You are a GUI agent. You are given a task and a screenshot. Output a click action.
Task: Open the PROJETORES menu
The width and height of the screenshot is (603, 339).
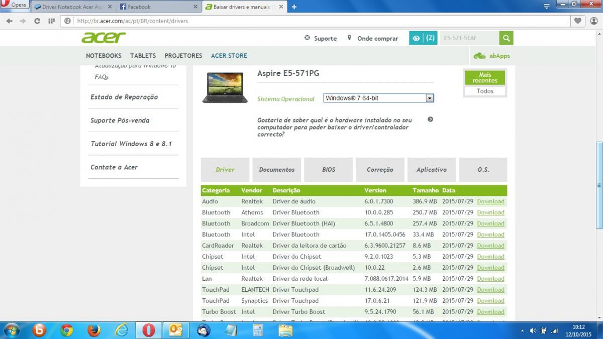click(x=183, y=56)
